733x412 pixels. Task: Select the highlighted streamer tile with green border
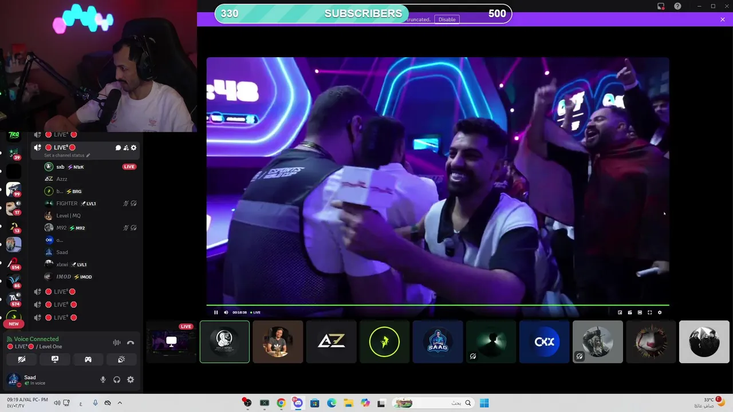[x=224, y=342]
